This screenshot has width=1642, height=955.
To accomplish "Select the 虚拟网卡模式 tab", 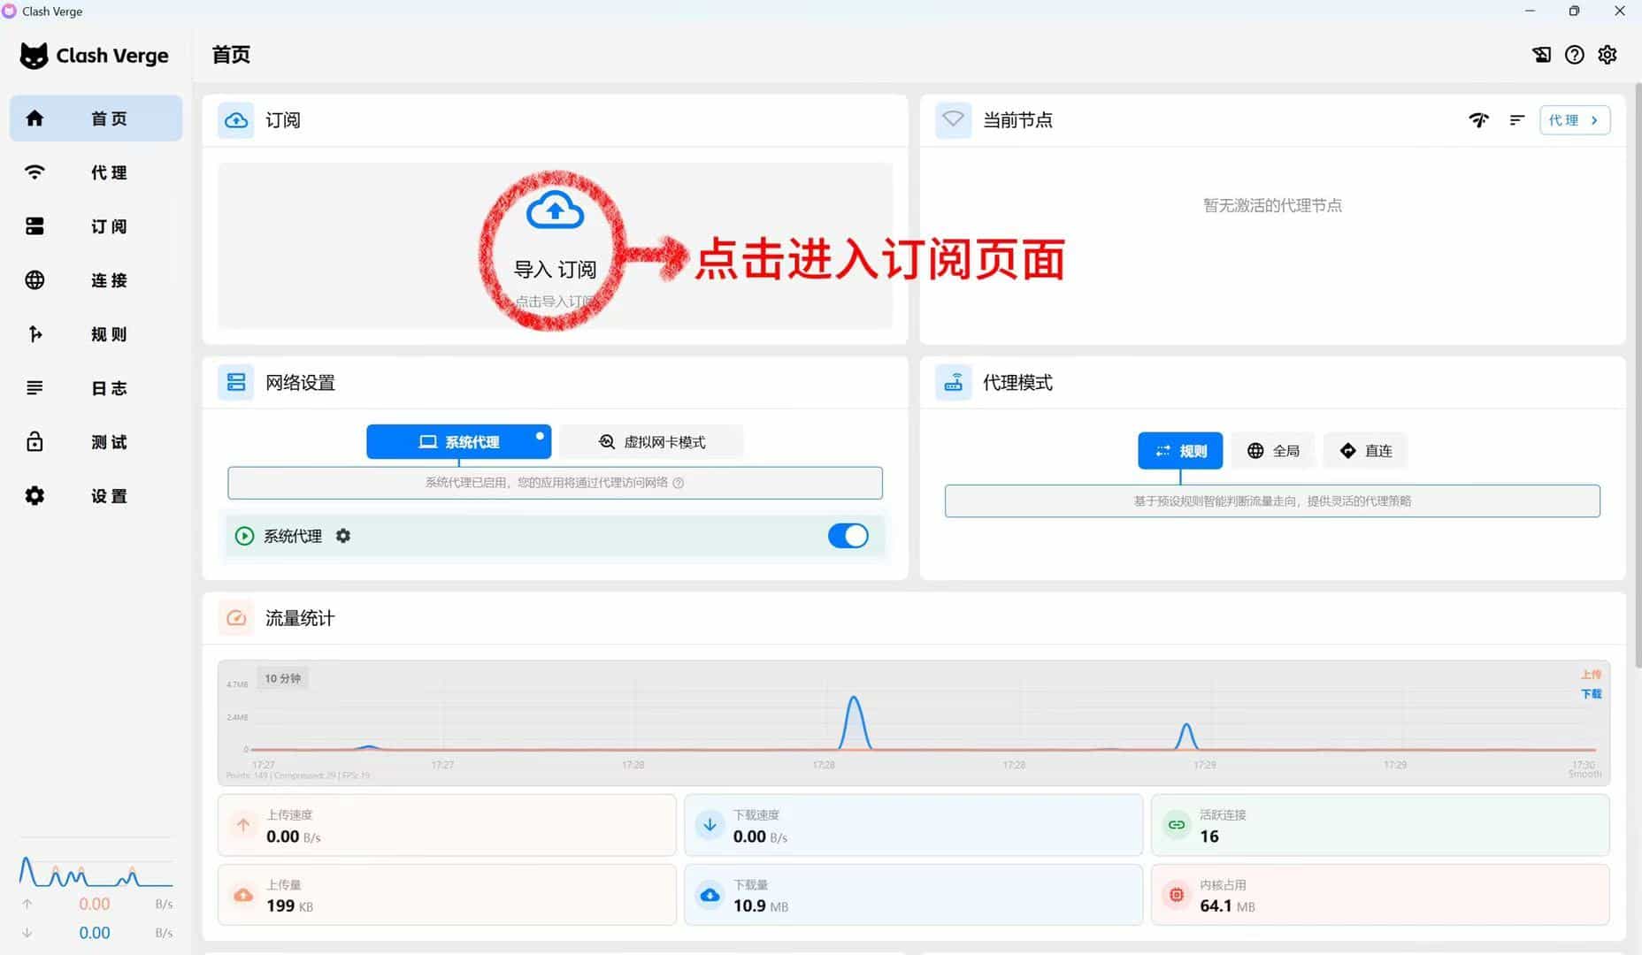I will pyautogui.click(x=651, y=441).
